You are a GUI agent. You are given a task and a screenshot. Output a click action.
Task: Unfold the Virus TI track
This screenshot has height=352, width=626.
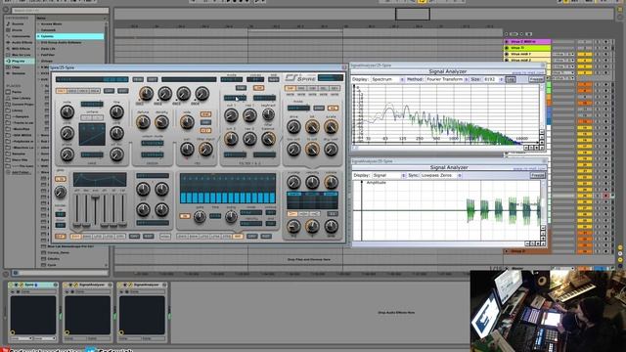click(x=507, y=48)
